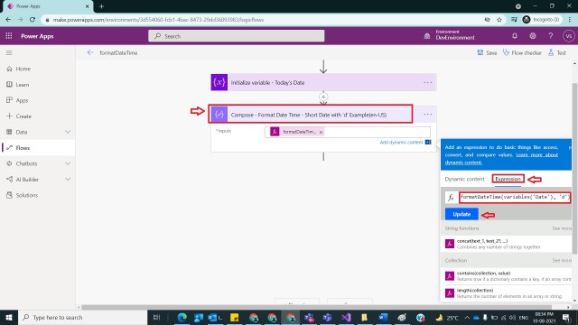Click the Compose action icon
The image size is (578, 325).
pos(219,115)
